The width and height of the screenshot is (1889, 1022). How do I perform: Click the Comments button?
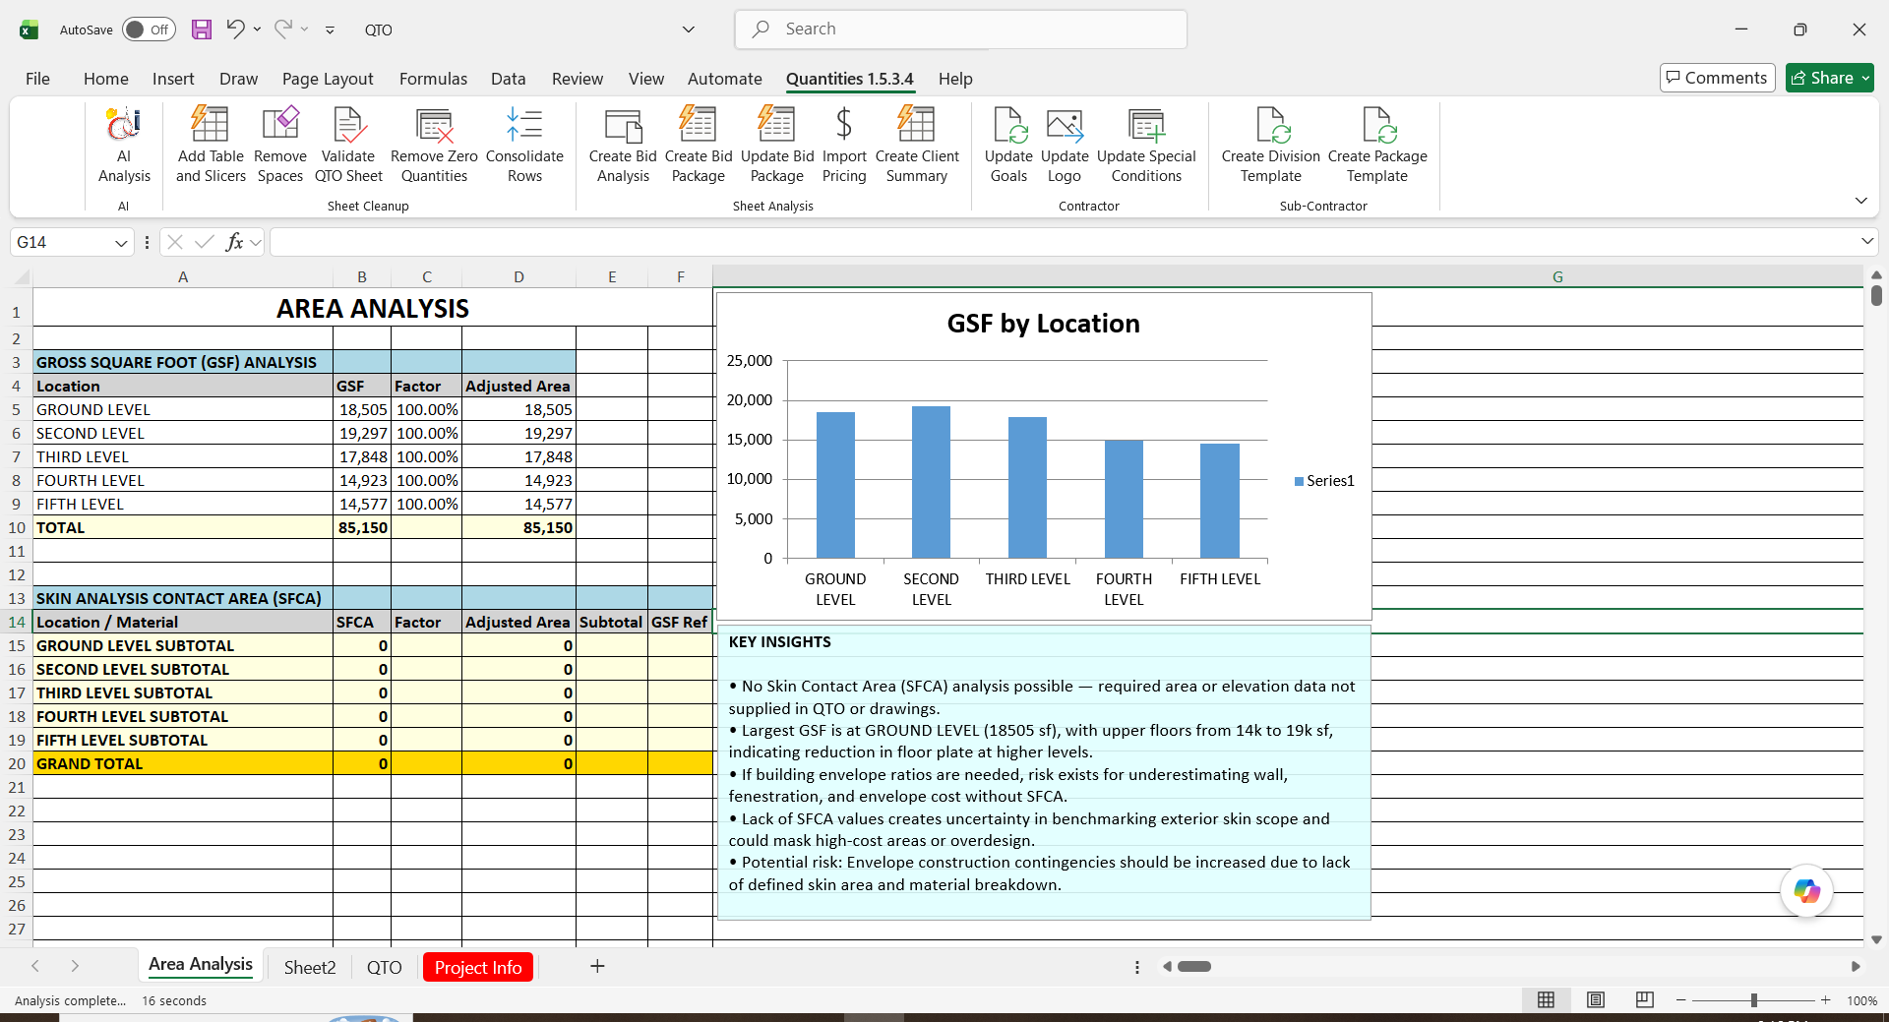click(1717, 78)
